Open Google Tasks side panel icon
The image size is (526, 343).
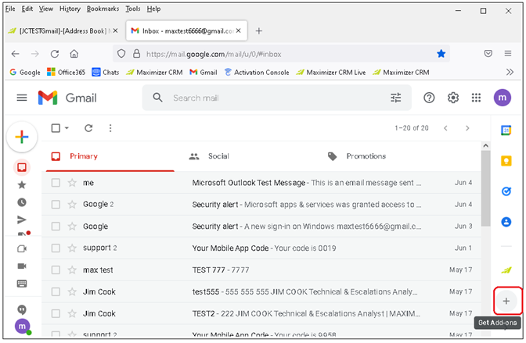coord(506,191)
